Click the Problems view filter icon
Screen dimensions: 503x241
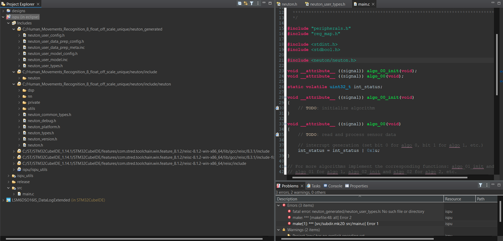click(480, 185)
